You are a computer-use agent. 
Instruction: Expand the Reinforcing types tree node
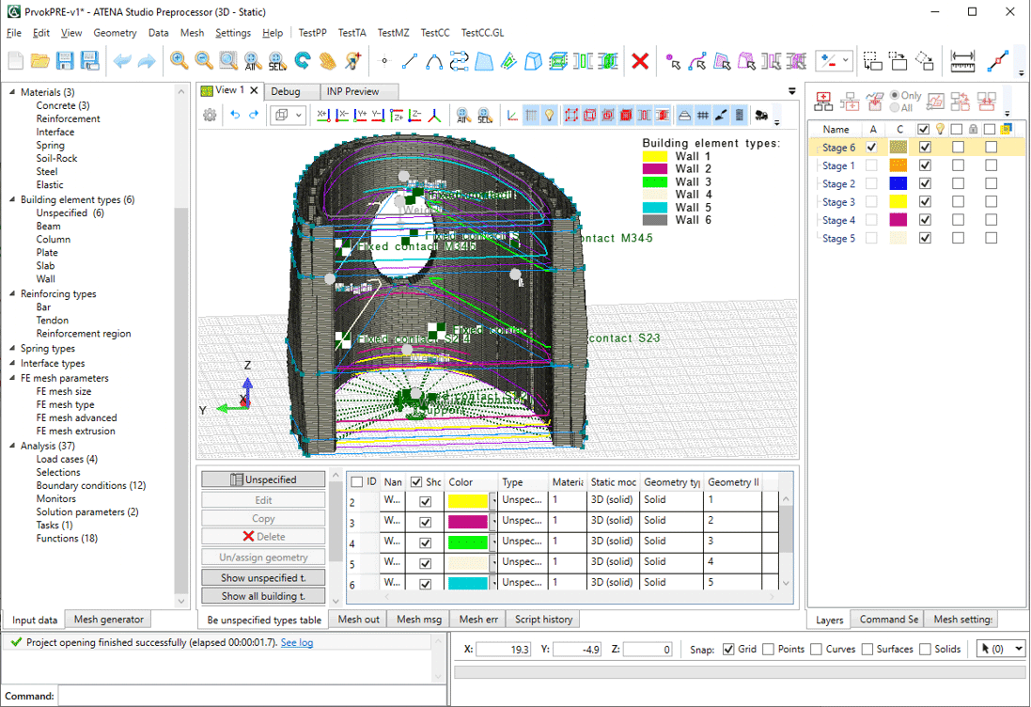[x=12, y=294]
